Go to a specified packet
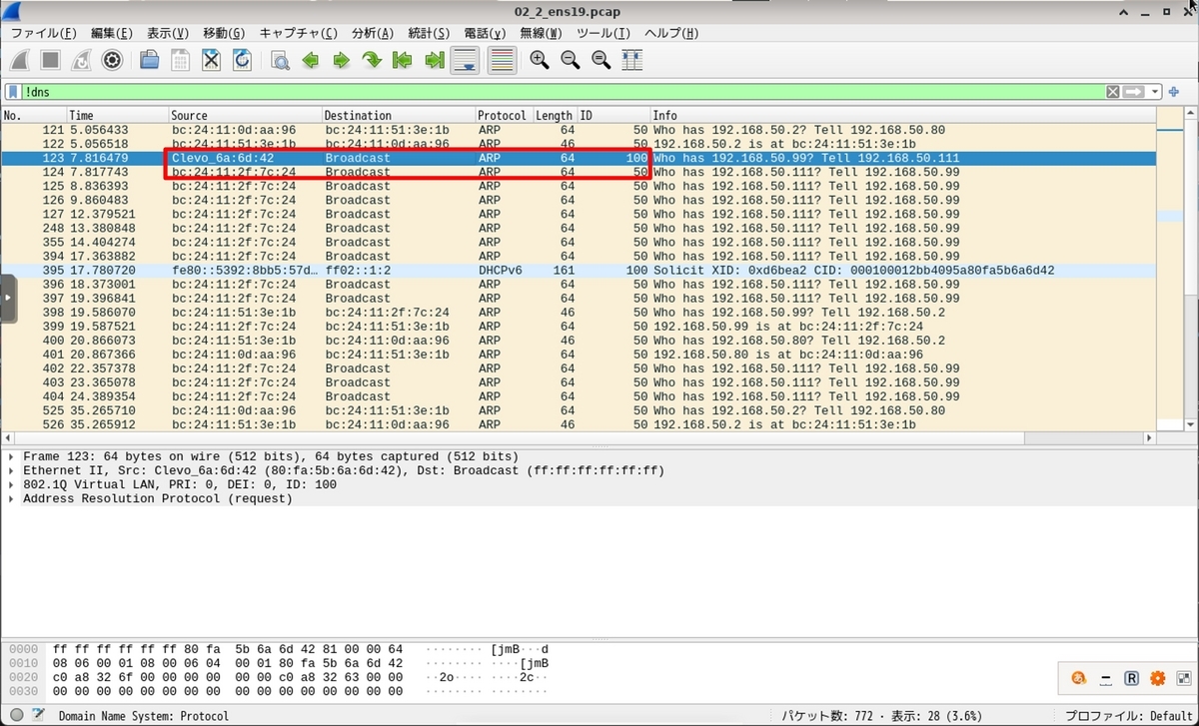This screenshot has width=1199, height=726. pos(372,61)
